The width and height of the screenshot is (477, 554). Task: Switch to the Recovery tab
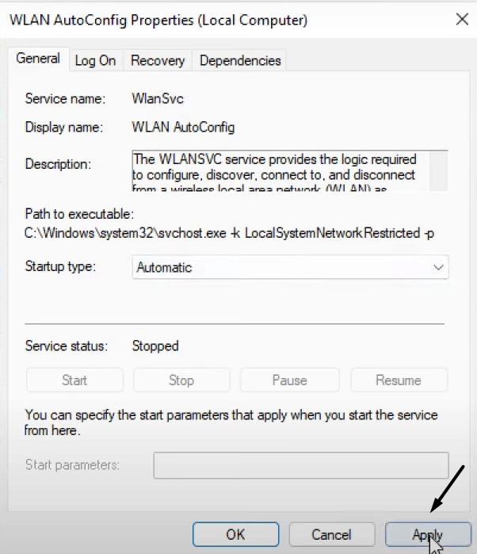pos(158,60)
